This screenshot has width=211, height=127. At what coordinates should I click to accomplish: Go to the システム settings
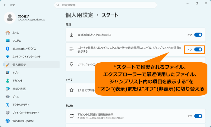32,41
